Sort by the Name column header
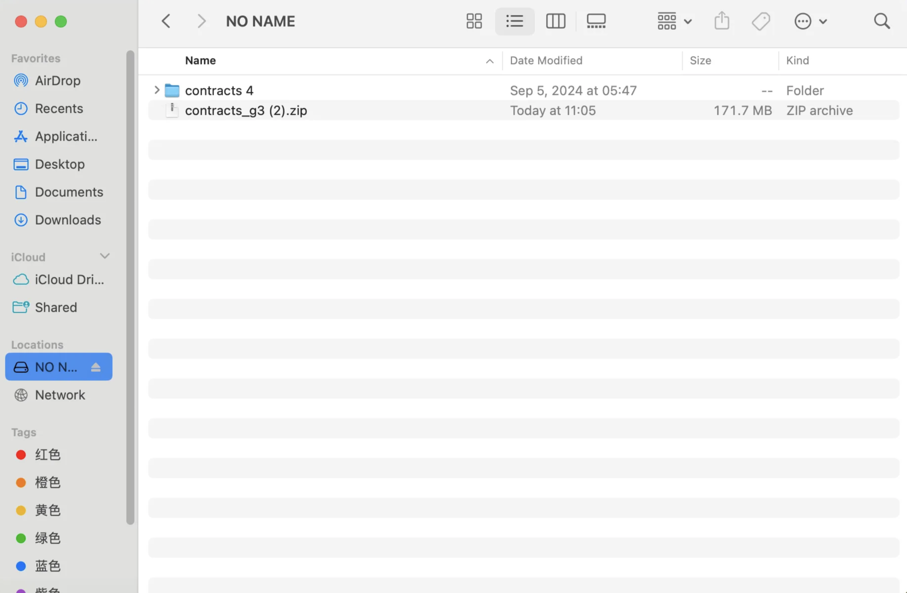 [x=200, y=61]
